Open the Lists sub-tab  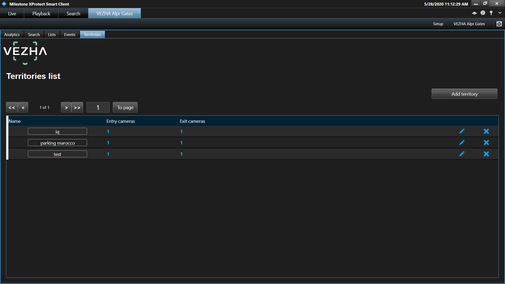52,34
